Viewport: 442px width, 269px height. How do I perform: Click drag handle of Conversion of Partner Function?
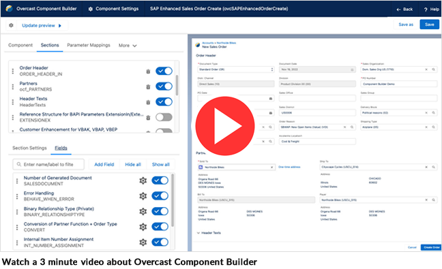17,227
